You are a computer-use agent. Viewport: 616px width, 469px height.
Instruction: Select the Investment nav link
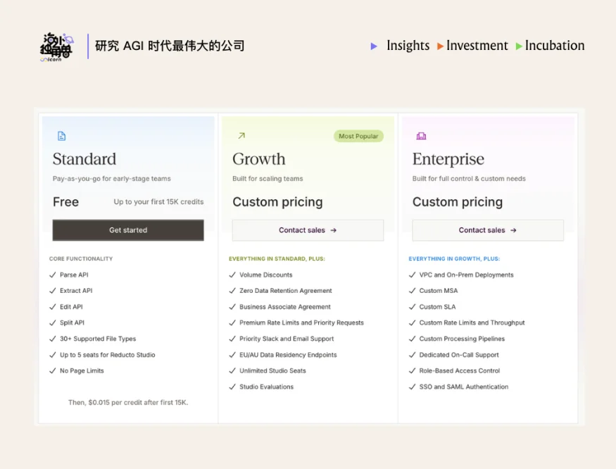coord(477,46)
